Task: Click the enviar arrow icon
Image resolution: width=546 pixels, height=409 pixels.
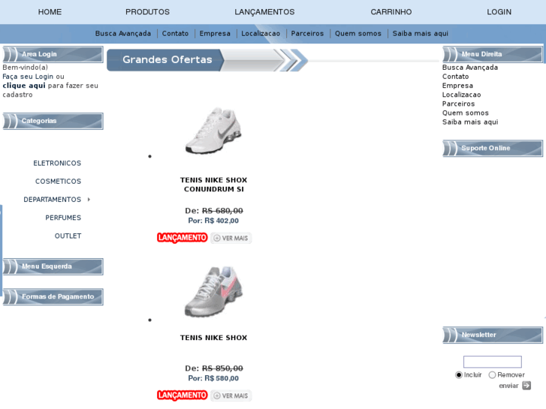Action: click(x=526, y=386)
